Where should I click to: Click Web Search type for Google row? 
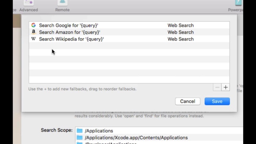click(181, 26)
